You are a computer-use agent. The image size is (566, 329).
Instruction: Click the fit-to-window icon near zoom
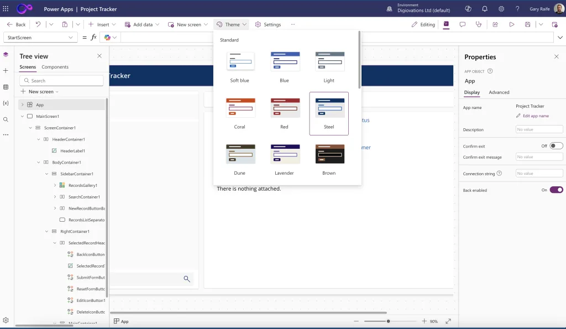tap(448, 321)
